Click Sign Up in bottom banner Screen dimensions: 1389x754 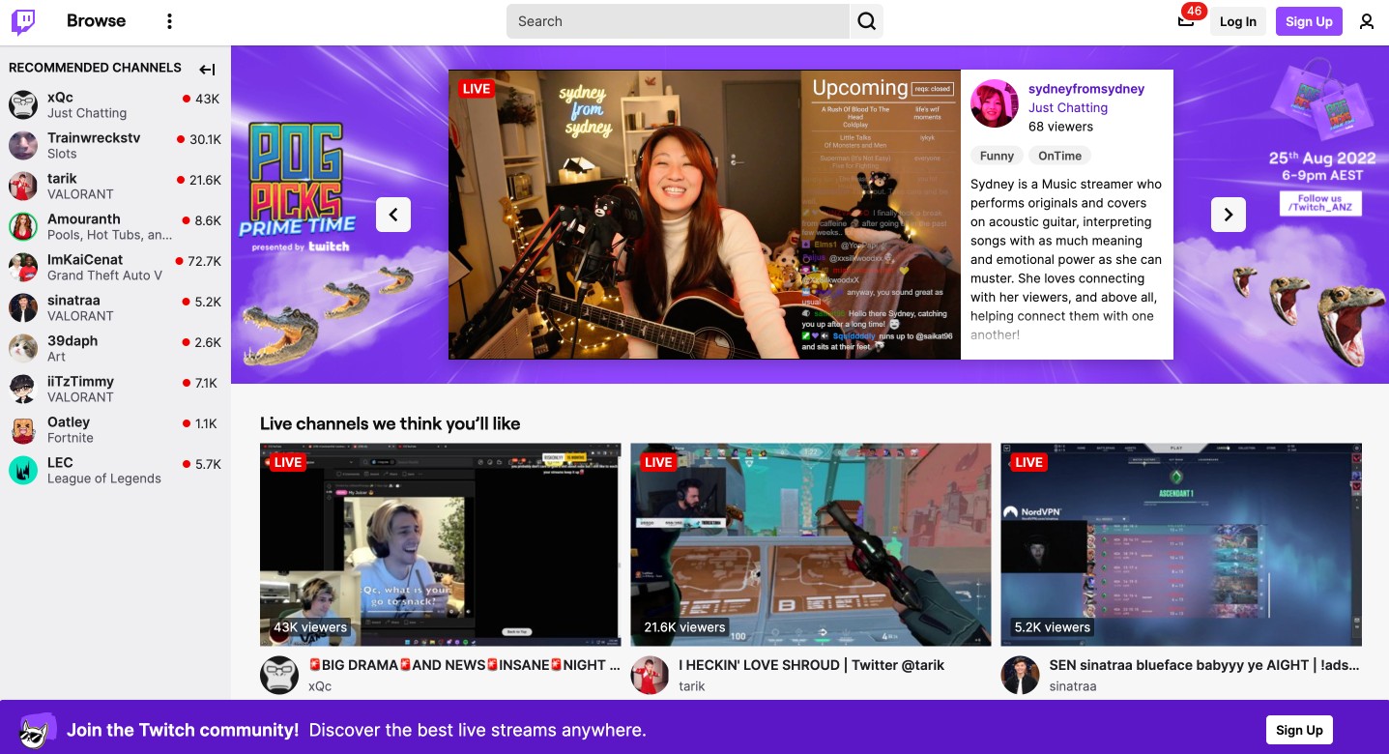pyautogui.click(x=1299, y=730)
